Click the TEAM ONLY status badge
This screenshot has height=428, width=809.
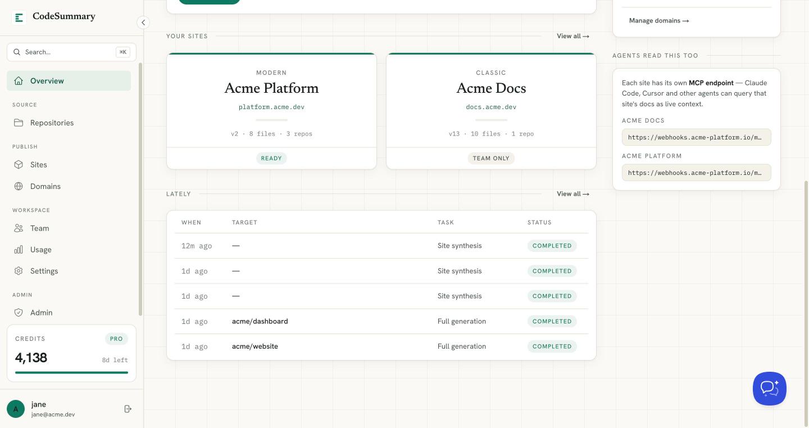[x=491, y=159]
